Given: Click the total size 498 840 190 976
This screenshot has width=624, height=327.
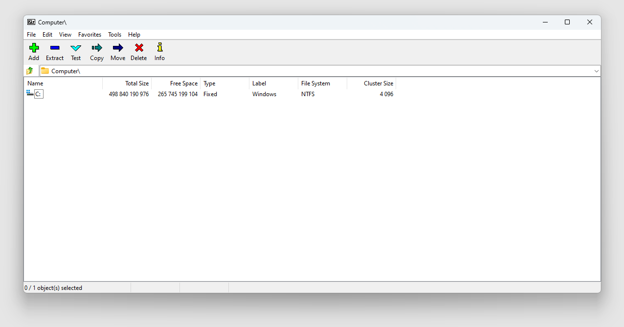Looking at the screenshot, I should pos(129,94).
